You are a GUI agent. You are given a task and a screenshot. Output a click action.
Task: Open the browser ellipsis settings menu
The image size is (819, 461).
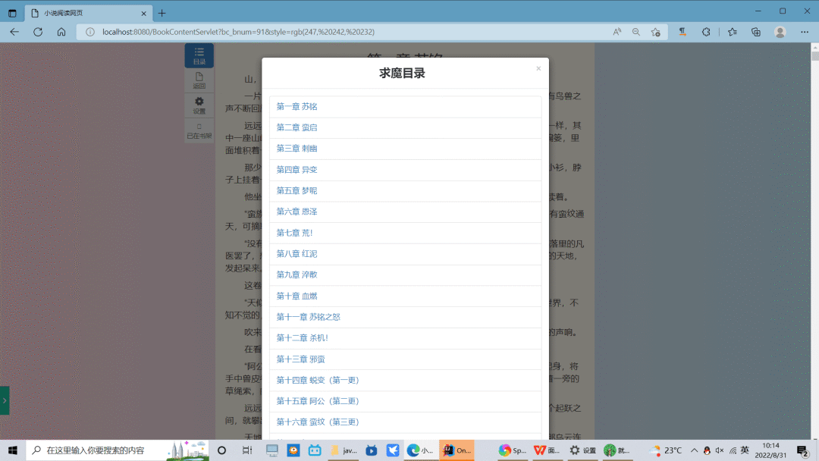point(805,32)
